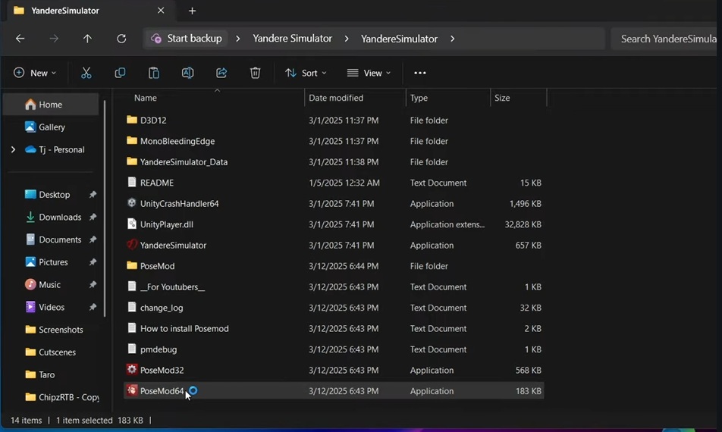This screenshot has width=722, height=432.
Task: Open the View dropdown menu
Action: [369, 73]
